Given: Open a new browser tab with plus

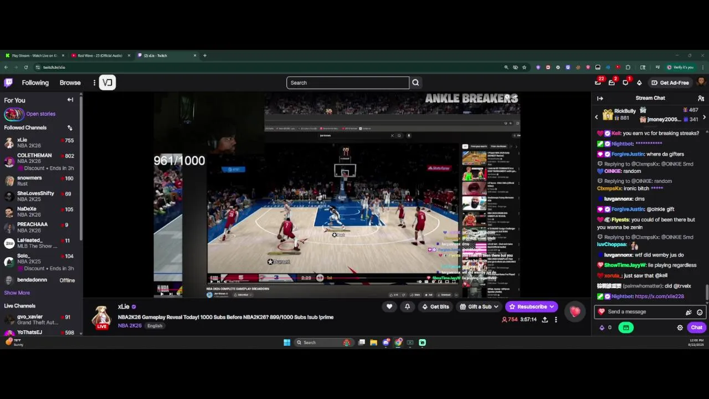Looking at the screenshot, I should point(204,55).
